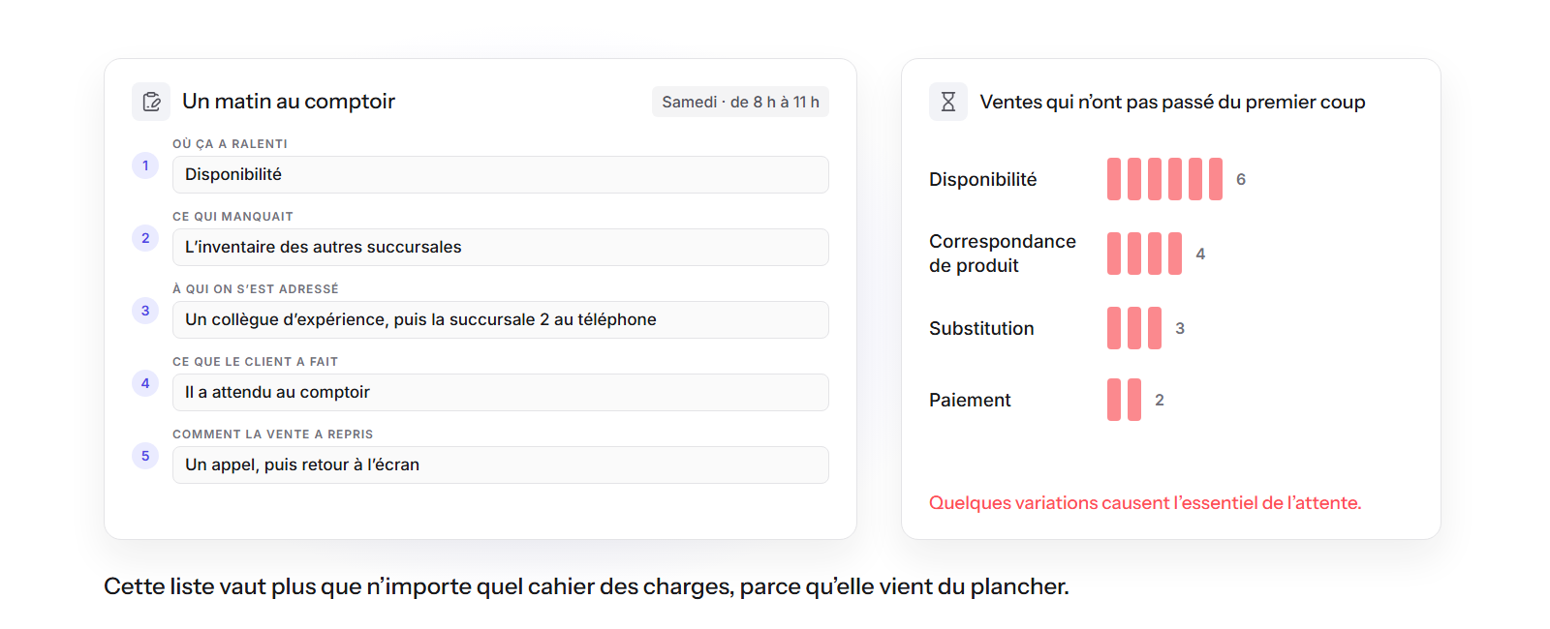Click the count 2 next to Paiement bars

1160,400
